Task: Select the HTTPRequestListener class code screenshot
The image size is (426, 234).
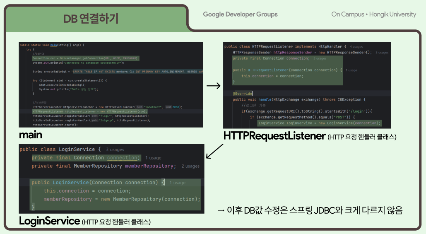Action: [x=307, y=85]
